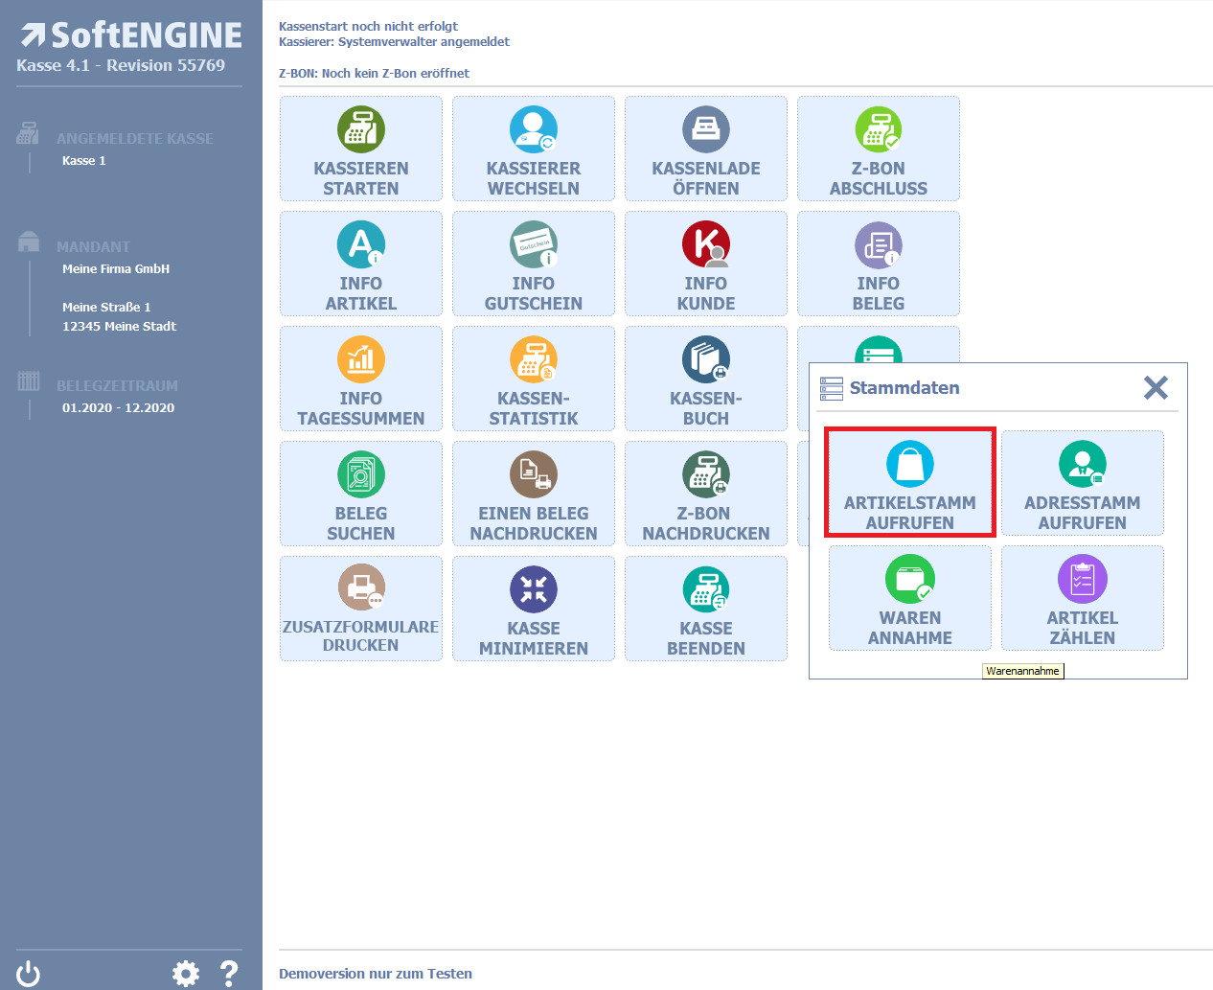The height and width of the screenshot is (990, 1213).
Task: Show the Kassenstatistik
Action: [534, 379]
